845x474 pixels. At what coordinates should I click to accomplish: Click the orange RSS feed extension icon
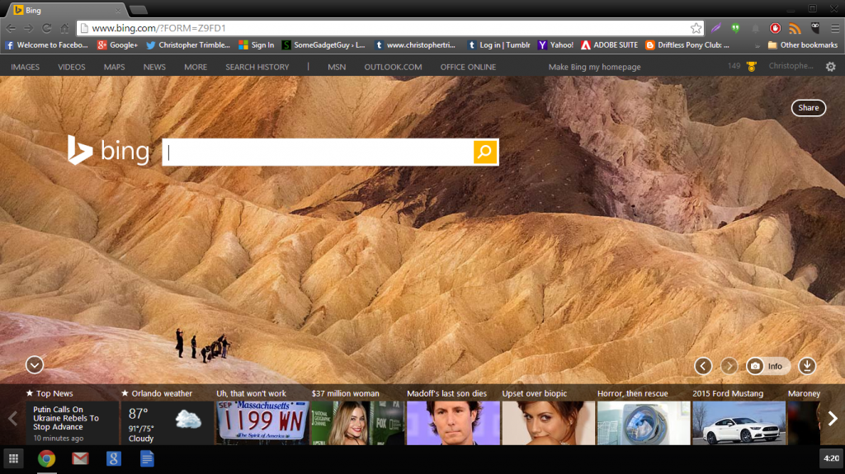pyautogui.click(x=795, y=28)
